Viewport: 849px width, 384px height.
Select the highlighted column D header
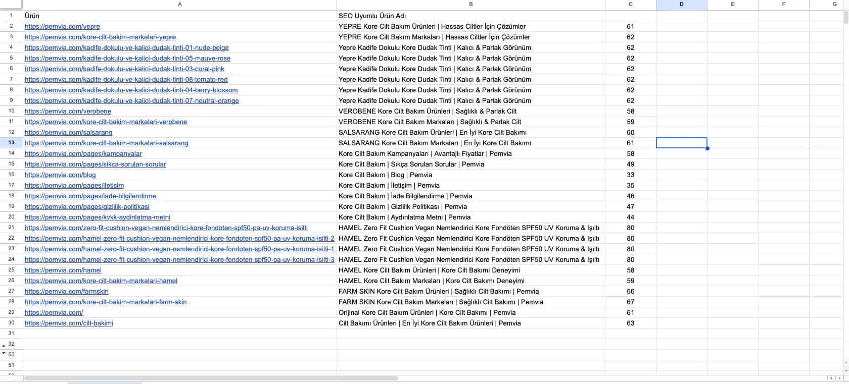pyautogui.click(x=682, y=5)
